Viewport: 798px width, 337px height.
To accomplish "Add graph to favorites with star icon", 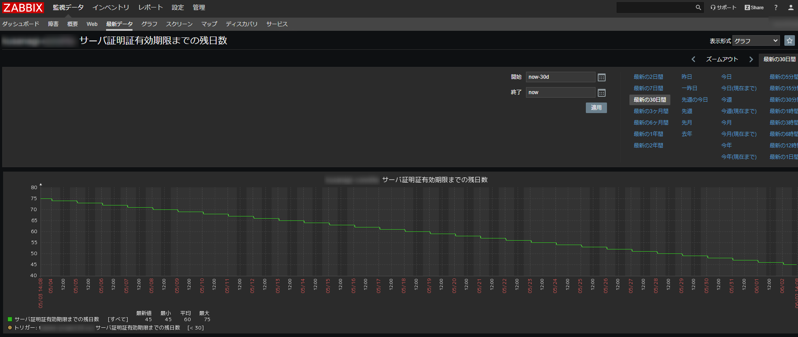I will [x=790, y=40].
